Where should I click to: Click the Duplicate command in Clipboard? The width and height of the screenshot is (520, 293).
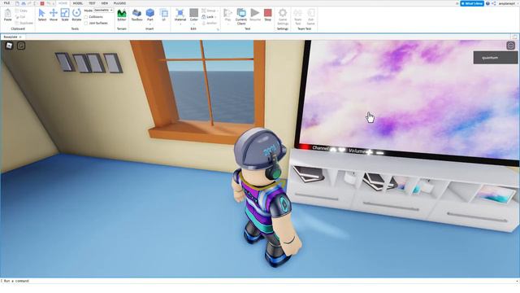pyautogui.click(x=24, y=23)
